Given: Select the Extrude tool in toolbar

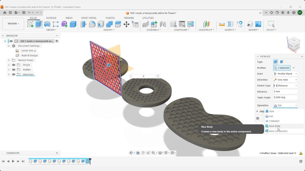Looking at the screenshot, I should (39, 24).
